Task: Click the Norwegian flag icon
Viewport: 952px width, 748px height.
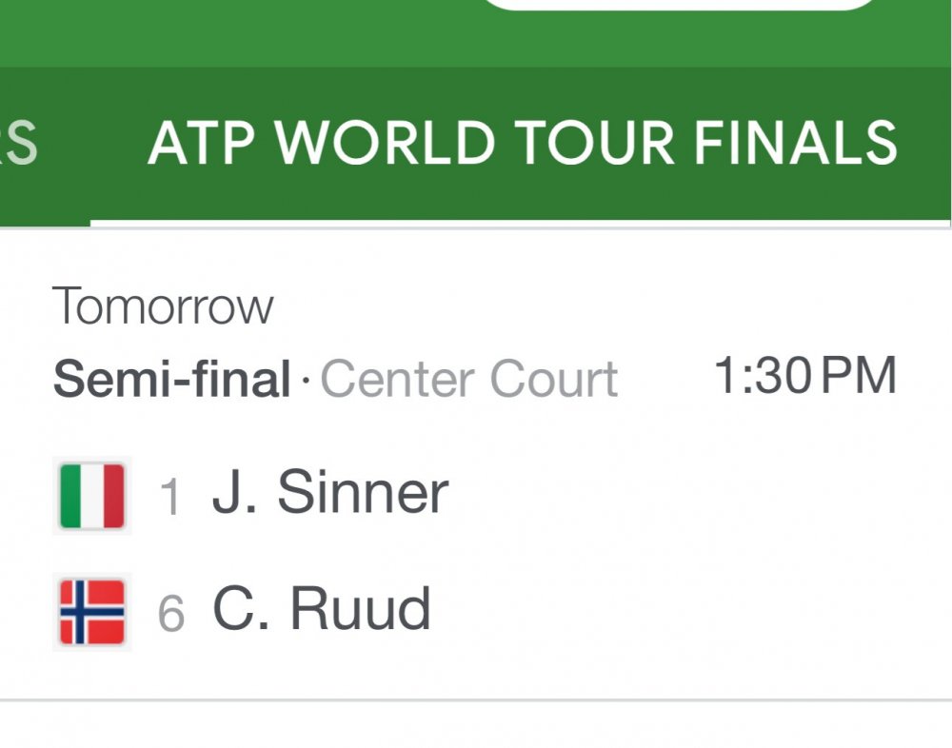Action: point(91,612)
